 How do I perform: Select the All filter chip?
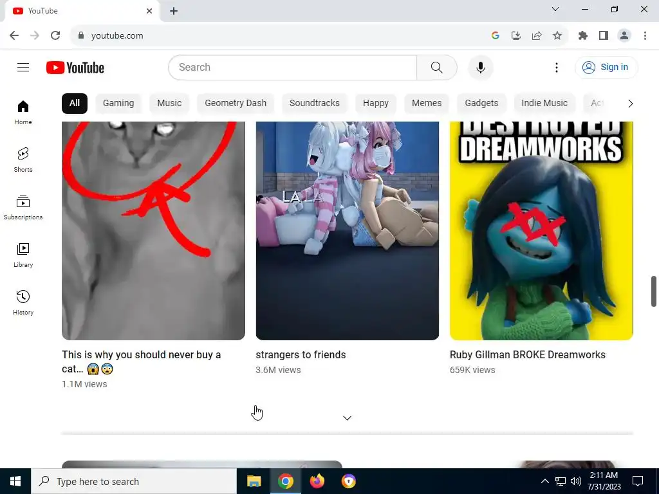75,104
